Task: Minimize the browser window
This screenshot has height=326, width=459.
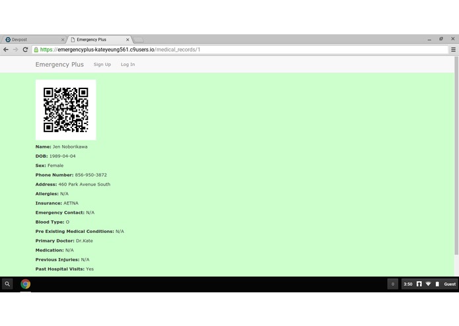Action: (429, 39)
